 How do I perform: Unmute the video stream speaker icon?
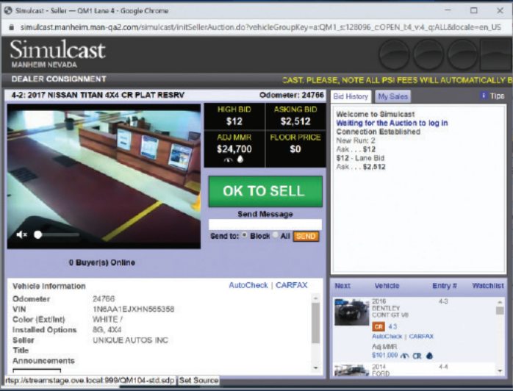pos(21,234)
